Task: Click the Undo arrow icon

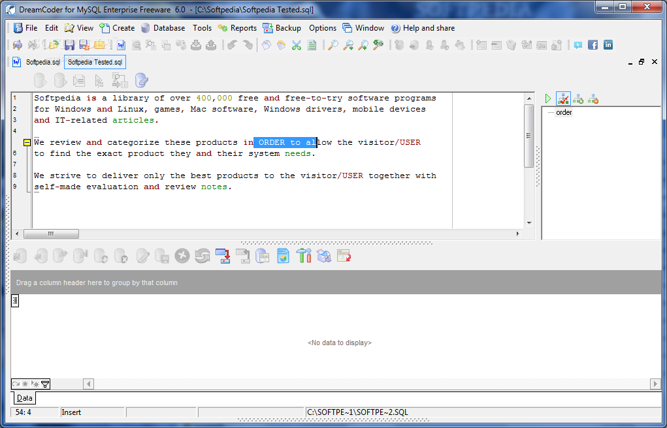Action: 233,44
